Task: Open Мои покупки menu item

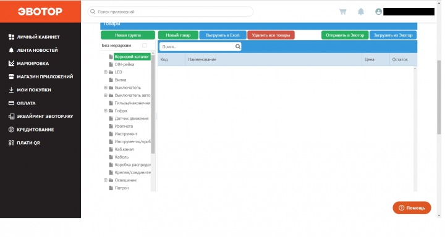Action: click(34, 90)
